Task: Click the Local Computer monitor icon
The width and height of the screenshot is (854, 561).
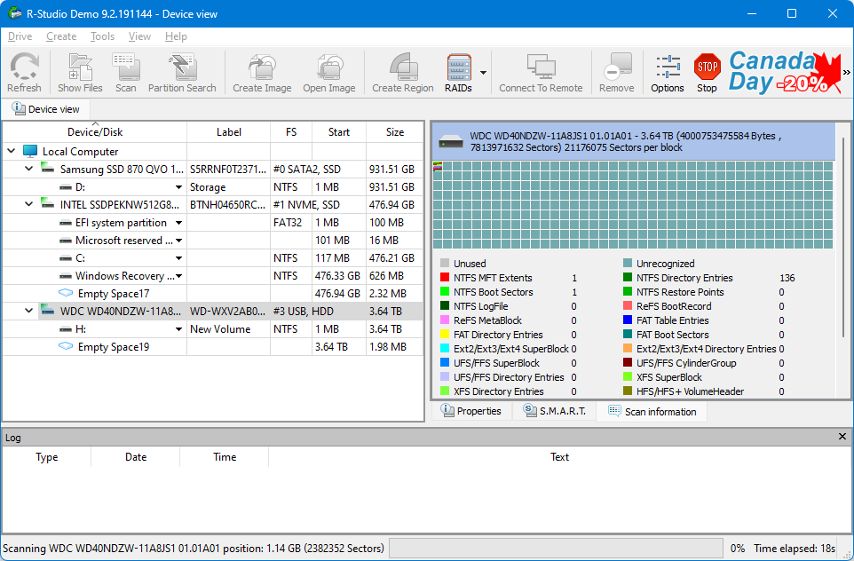Action: tap(30, 152)
